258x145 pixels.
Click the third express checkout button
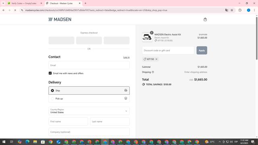(x=117, y=40)
